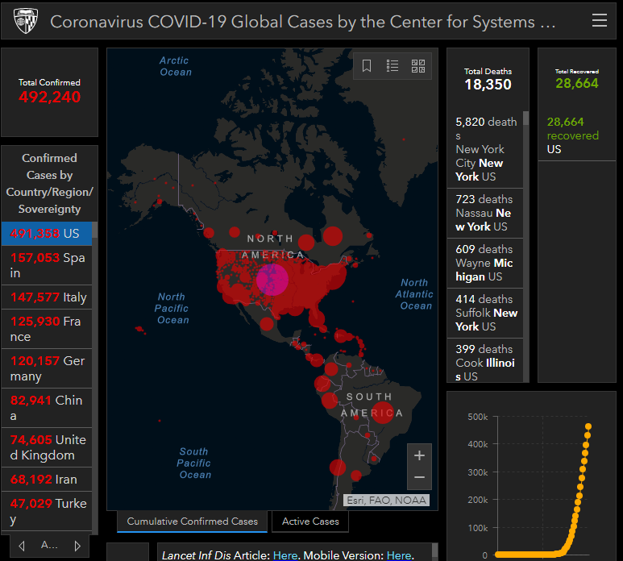Click 5,820 deaths New York City entry
This screenshot has width=623, height=561.
pos(485,149)
